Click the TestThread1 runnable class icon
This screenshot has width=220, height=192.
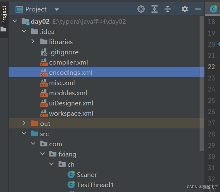click(x=72, y=185)
